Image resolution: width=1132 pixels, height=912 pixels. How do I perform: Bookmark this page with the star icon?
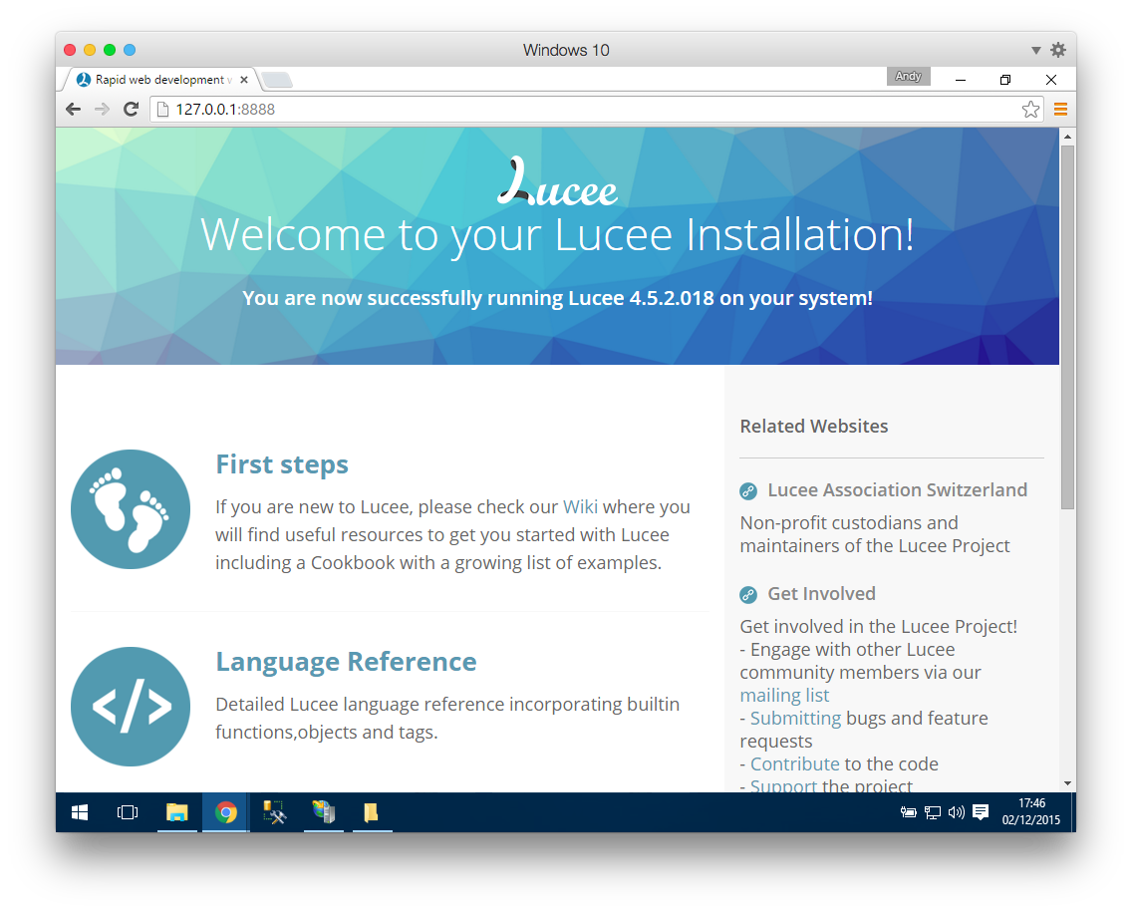[x=1030, y=109]
